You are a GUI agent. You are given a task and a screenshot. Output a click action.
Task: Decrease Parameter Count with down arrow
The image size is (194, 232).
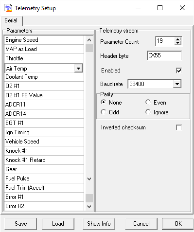click(x=178, y=43)
